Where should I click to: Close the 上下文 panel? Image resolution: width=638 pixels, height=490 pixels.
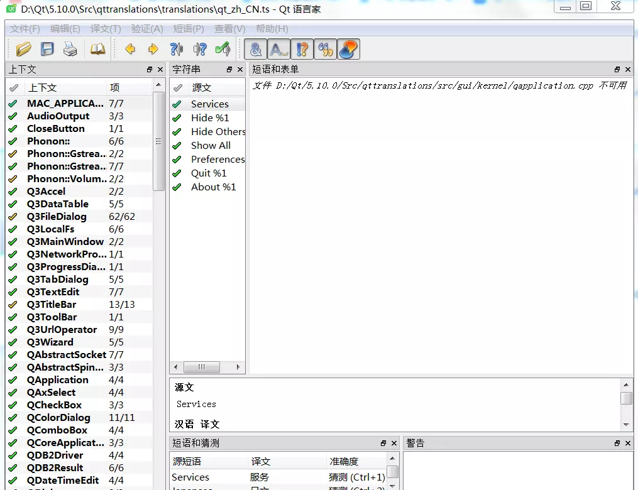pyautogui.click(x=160, y=70)
